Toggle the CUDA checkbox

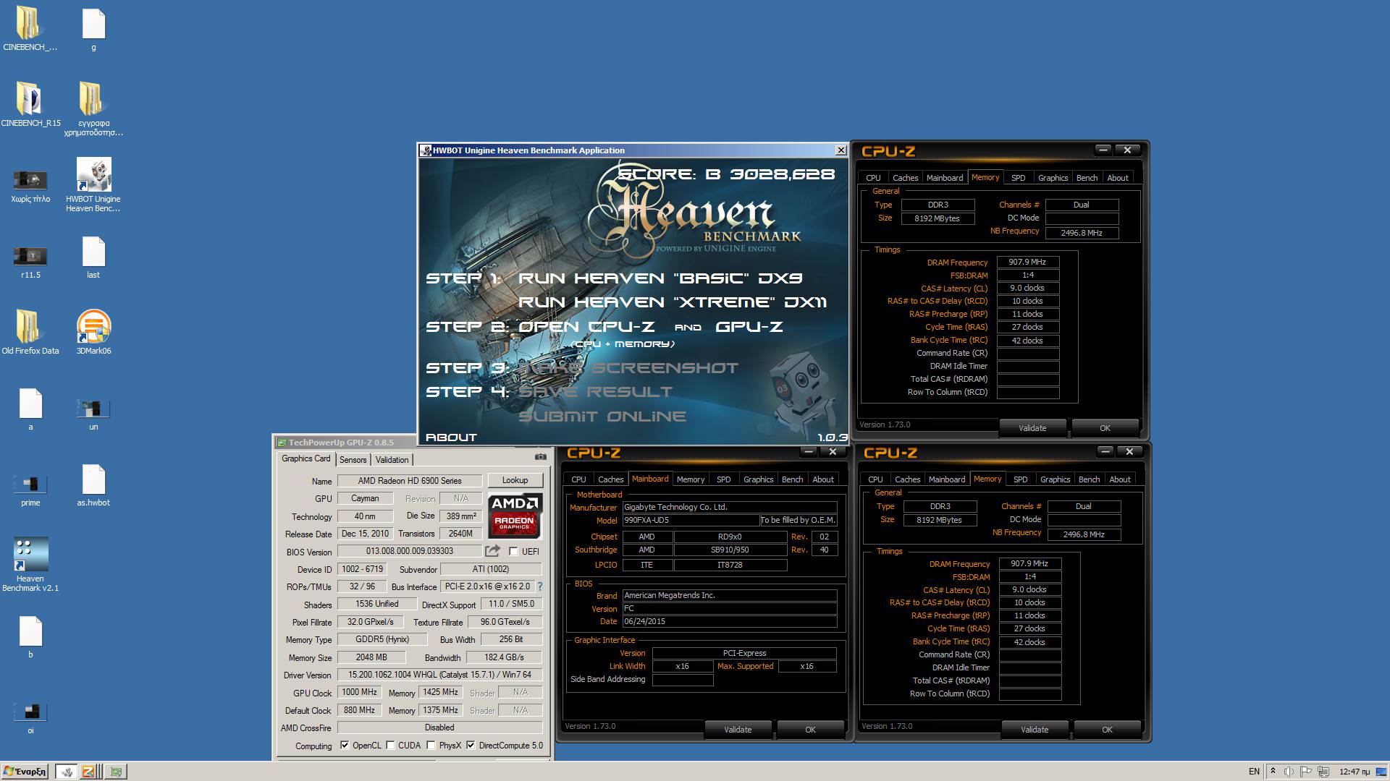(x=390, y=746)
